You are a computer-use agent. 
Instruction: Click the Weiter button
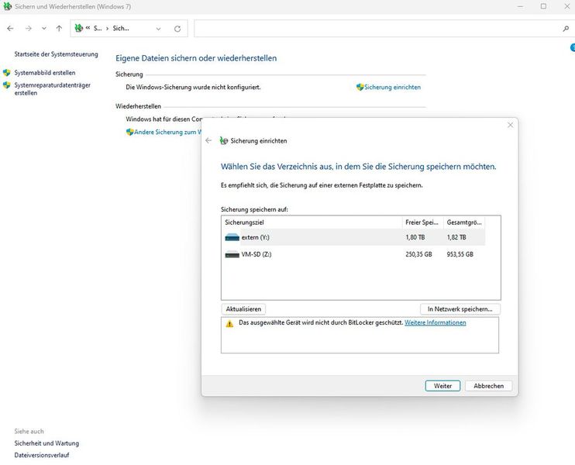pyautogui.click(x=442, y=386)
